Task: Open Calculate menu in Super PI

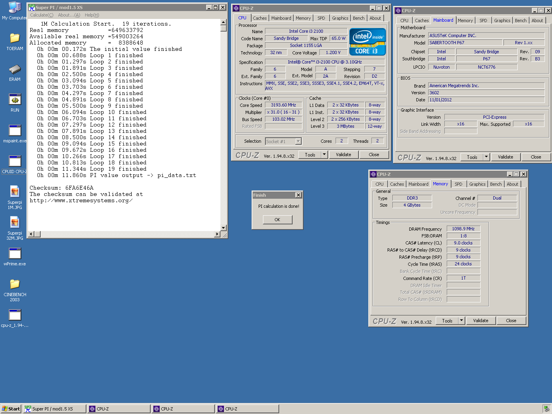Action: (41, 15)
